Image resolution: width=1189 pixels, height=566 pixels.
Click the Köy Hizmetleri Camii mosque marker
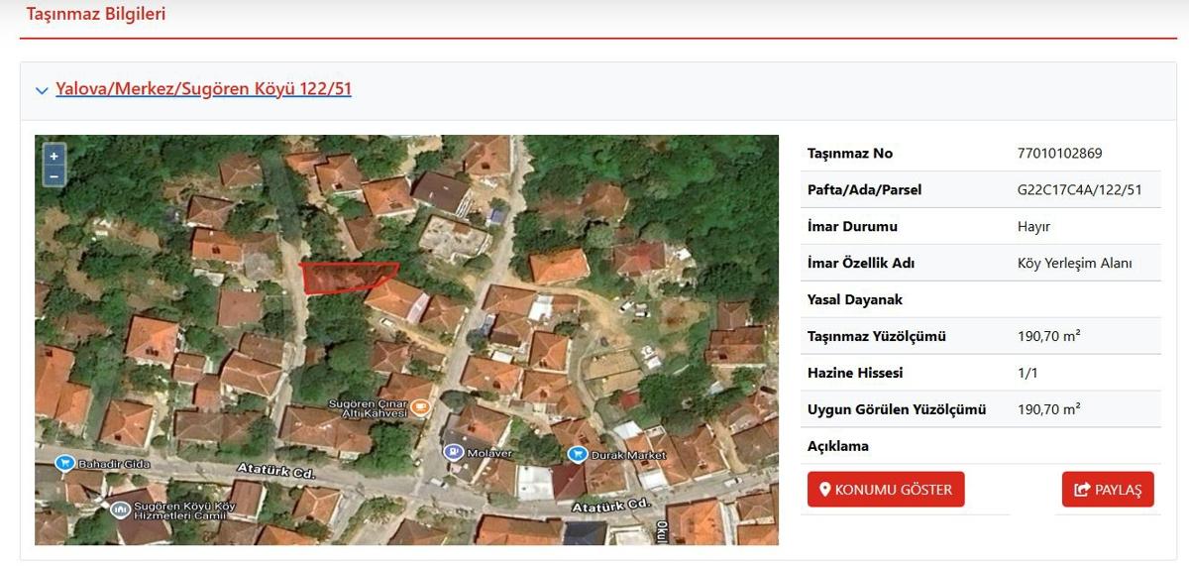[x=120, y=509]
